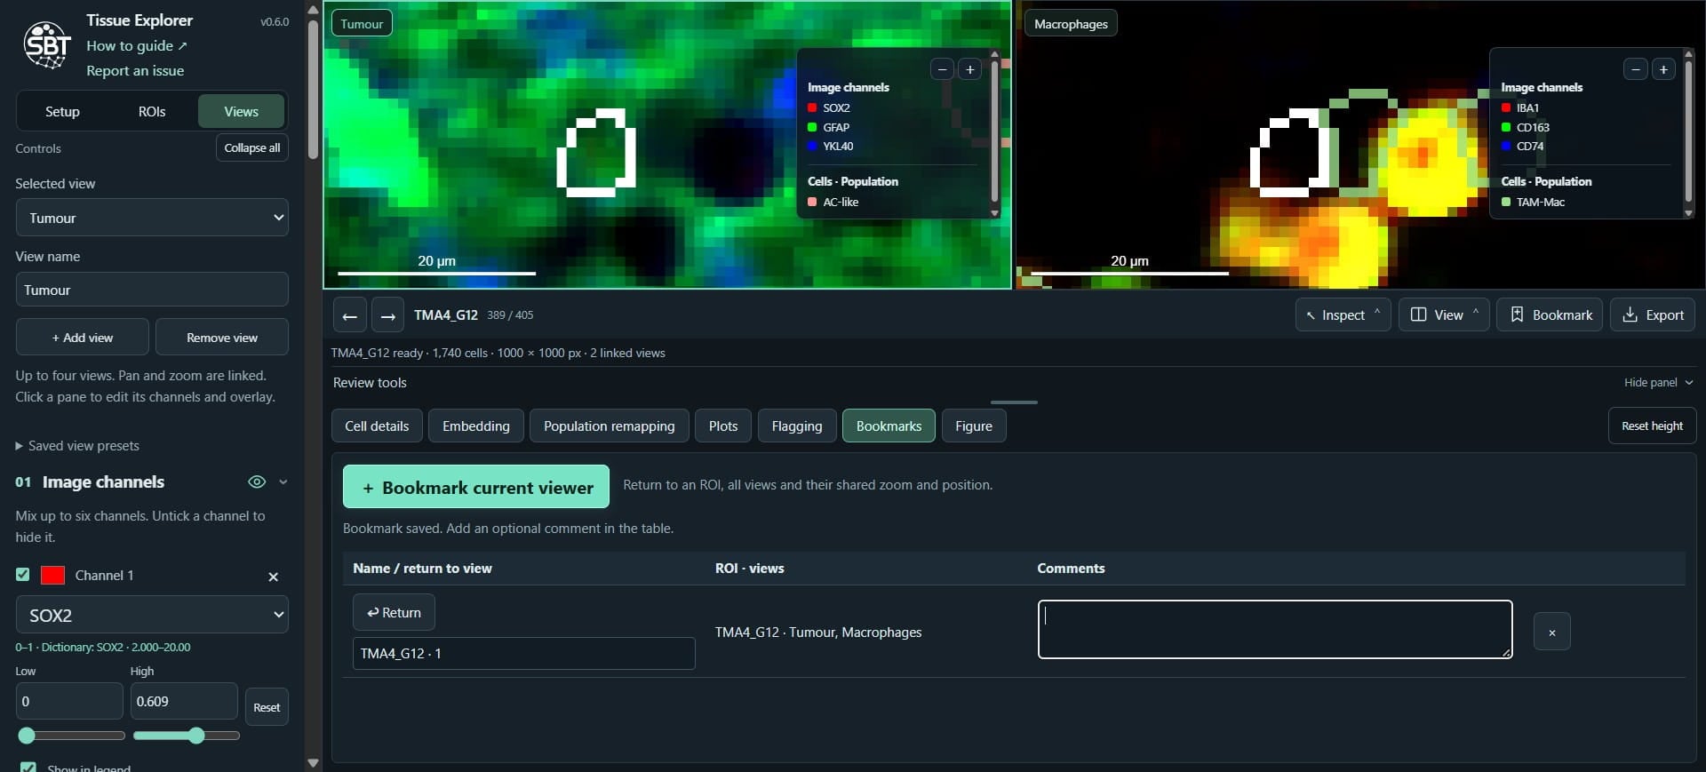Screen dimensions: 1706x772
Task: Open the Plots tab
Action: [x=723, y=426]
